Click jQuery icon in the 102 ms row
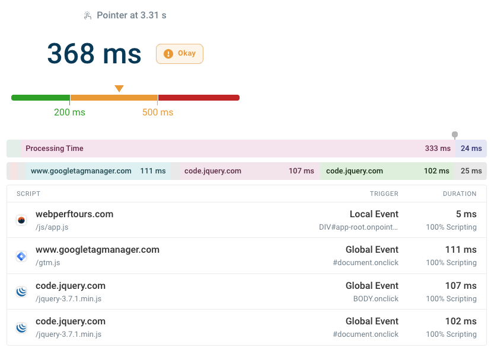 (x=21, y=327)
